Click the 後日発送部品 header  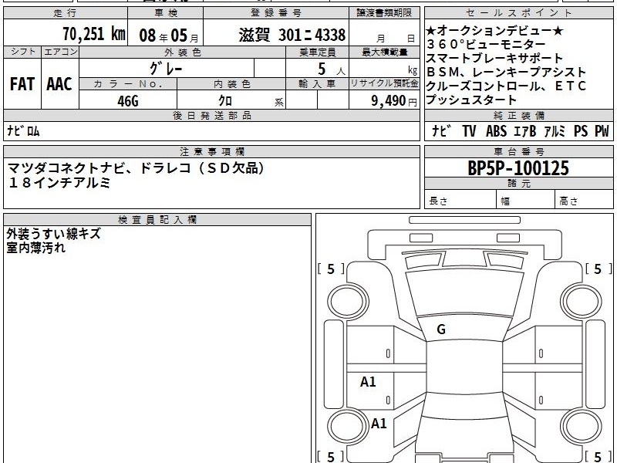[211, 115]
